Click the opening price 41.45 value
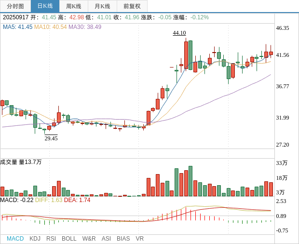 49,17
